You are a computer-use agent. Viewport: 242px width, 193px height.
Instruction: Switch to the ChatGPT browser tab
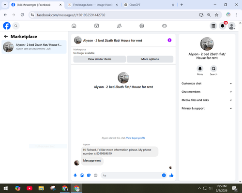(x=149, y=5)
